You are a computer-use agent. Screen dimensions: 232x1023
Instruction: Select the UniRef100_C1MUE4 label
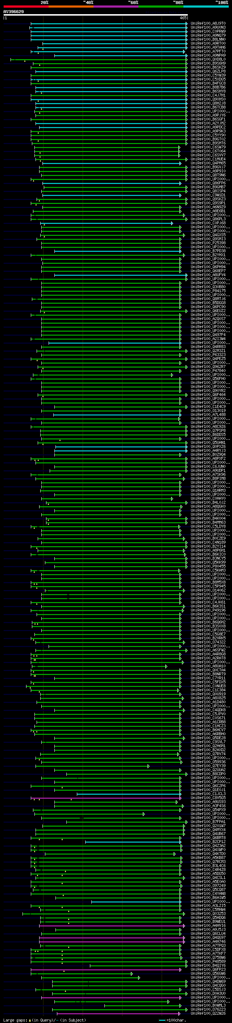(208, 159)
